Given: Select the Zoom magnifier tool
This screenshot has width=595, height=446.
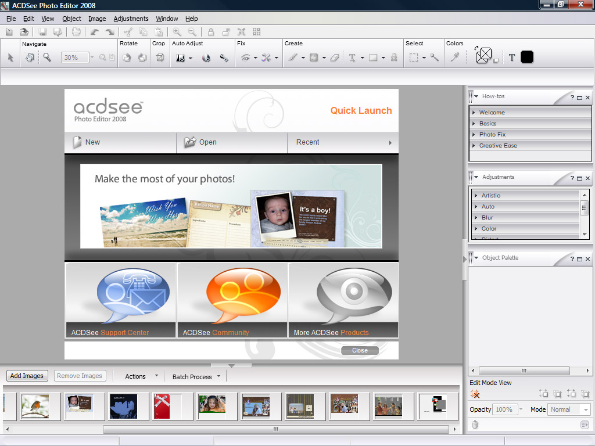Looking at the screenshot, I should tap(46, 57).
